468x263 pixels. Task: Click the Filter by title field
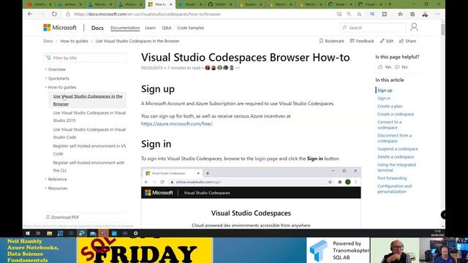[86, 58]
